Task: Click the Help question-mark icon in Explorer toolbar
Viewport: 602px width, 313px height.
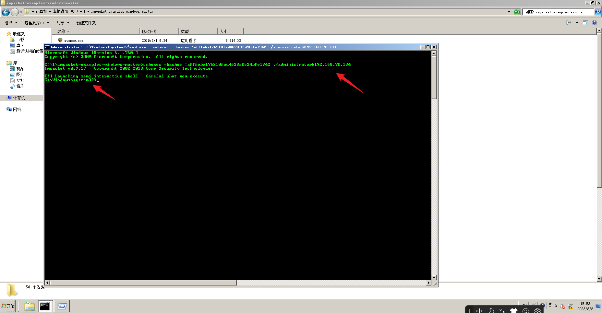Action: click(x=594, y=22)
